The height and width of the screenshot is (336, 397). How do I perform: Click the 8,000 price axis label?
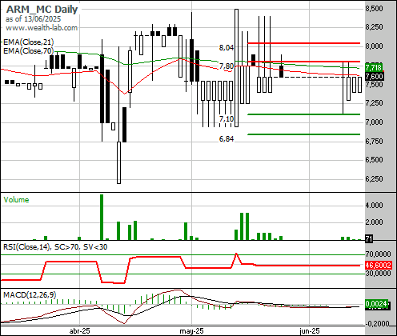374,46
